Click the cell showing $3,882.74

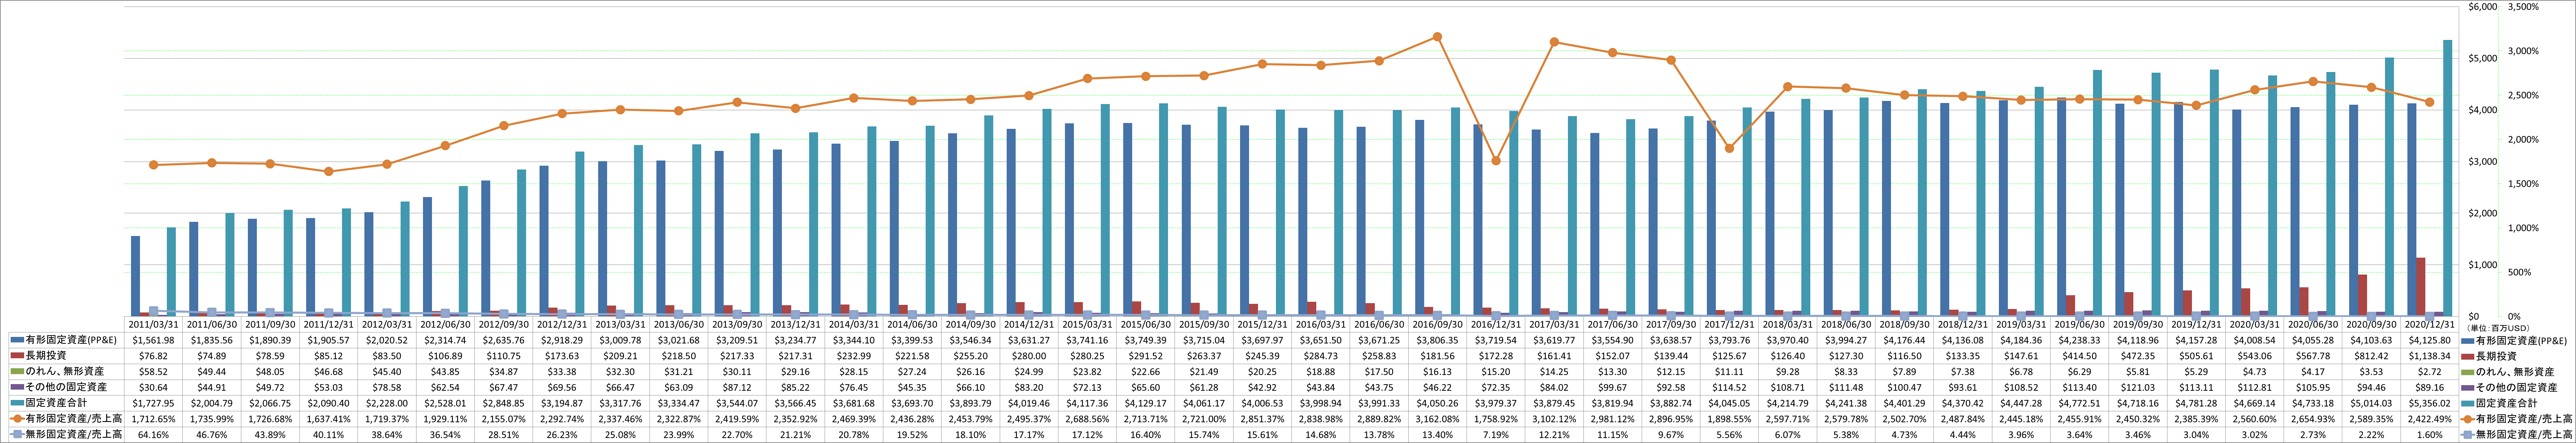point(1671,403)
